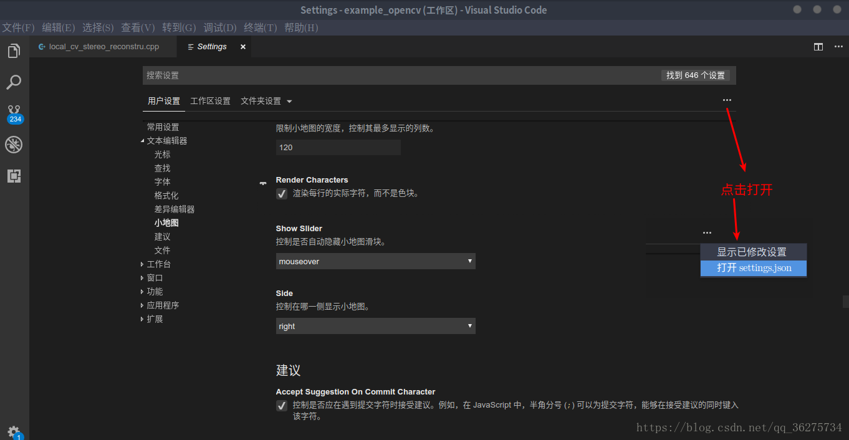Open the Search view in activity bar
The width and height of the screenshot is (849, 440).
coord(14,82)
